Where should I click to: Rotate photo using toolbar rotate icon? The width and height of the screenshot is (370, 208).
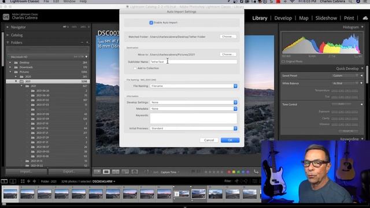point(256,172)
